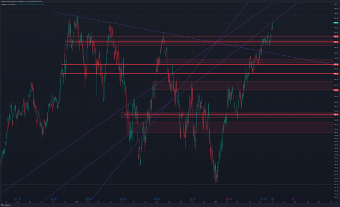340x207 pixels.
Task: Open the blue dividend marker at Nov 2021
Action: coord(55,199)
